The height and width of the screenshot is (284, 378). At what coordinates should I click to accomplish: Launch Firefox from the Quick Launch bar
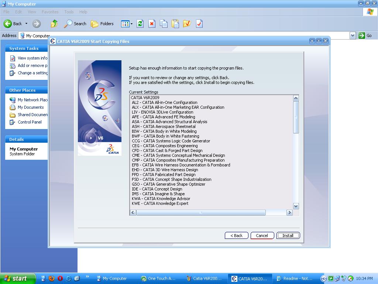52,278
